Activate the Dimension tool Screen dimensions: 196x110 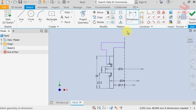[133, 17]
